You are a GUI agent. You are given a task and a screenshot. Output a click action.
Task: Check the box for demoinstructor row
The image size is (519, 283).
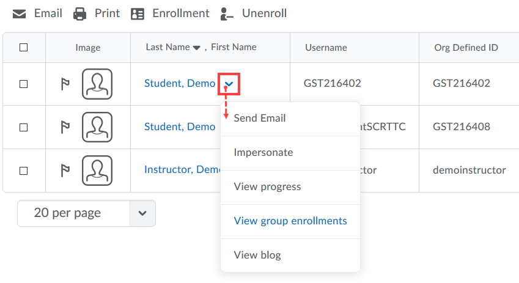23,171
